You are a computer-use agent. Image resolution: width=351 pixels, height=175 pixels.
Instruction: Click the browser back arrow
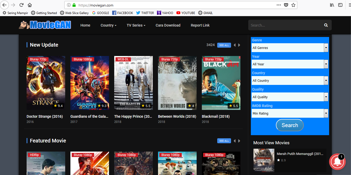point(4,5)
